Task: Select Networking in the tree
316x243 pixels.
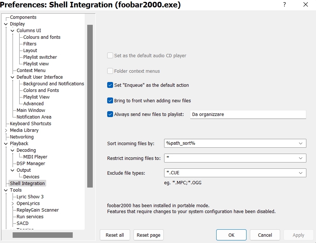Action: 22,137
